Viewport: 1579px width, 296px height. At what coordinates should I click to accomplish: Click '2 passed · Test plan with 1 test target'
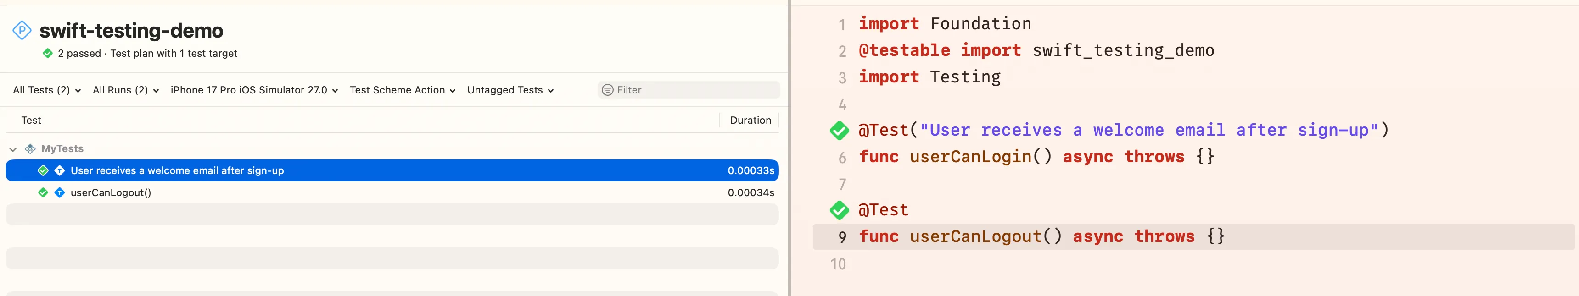[147, 54]
